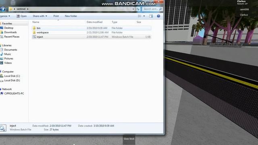The width and height of the screenshot is (258, 145).
Task: Close the Explorer window
Action: [x=158, y=2]
